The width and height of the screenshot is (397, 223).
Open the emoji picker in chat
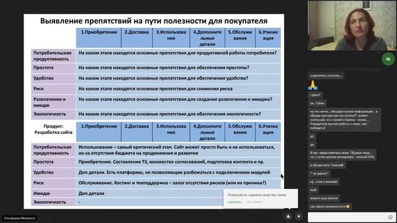390,217
